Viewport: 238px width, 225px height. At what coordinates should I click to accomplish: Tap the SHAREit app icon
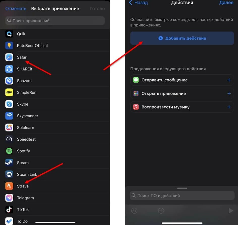coord(9,69)
